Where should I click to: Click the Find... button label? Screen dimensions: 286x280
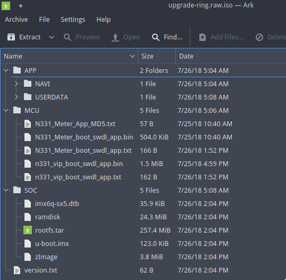(x=173, y=37)
